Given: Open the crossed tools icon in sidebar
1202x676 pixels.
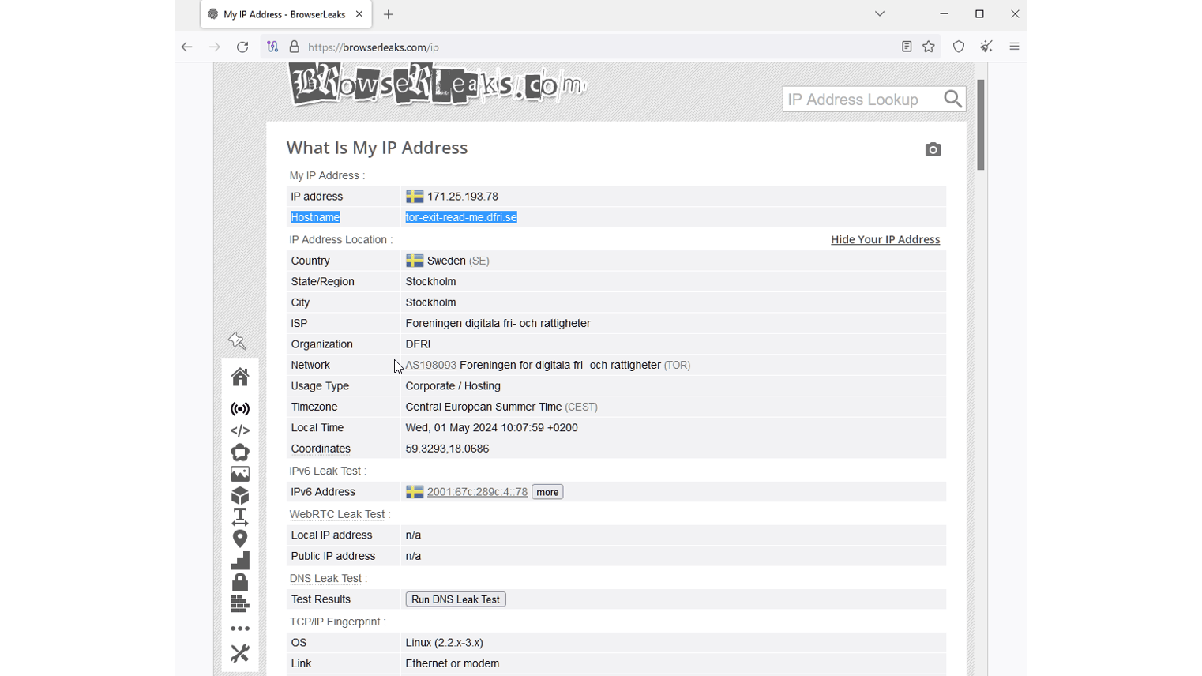Looking at the screenshot, I should click(x=240, y=653).
